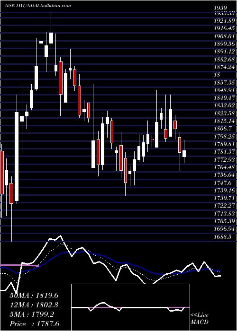The width and height of the screenshot is (237, 331).
Task: Click the 1789.81 price axis label
Action: pyautogui.click(x=225, y=144)
